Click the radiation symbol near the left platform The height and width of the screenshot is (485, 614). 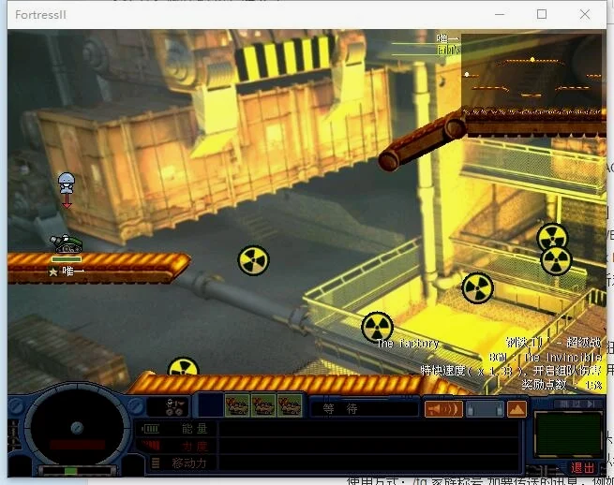[x=253, y=260]
